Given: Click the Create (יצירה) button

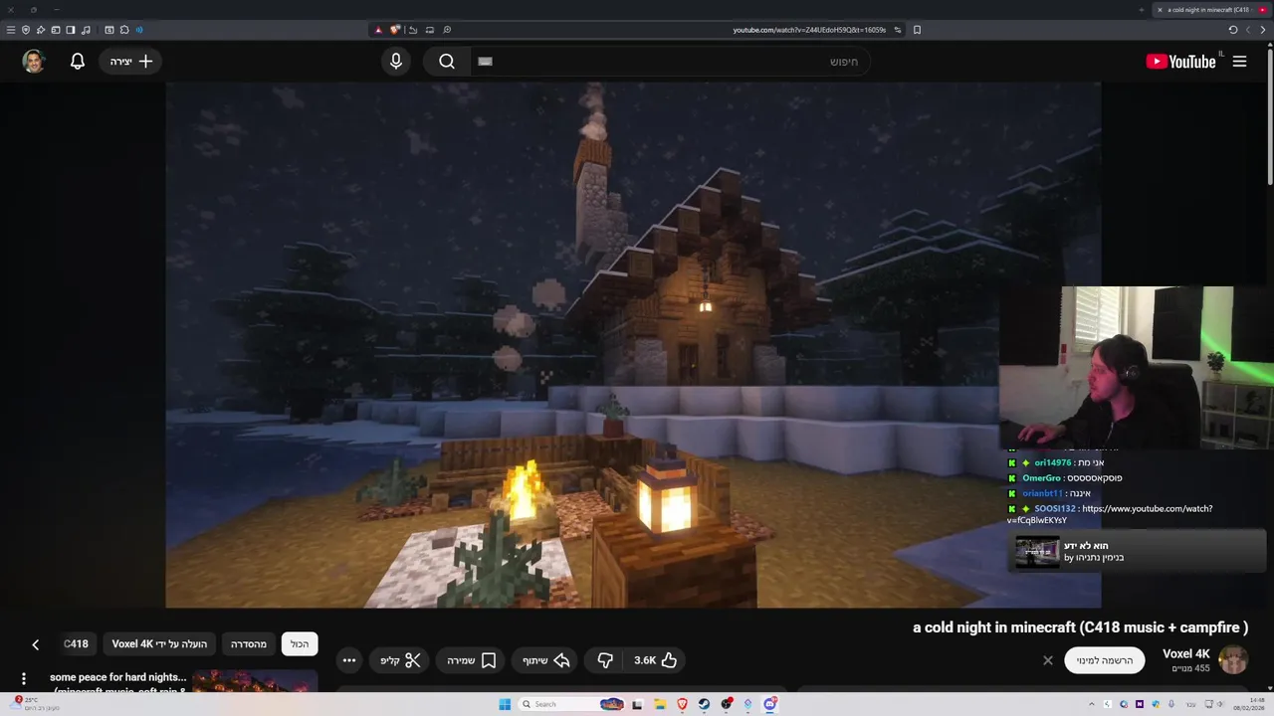Looking at the screenshot, I should coord(131,62).
